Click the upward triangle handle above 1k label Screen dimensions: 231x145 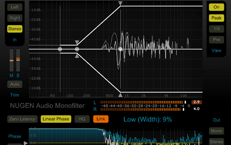[x=121, y=95]
